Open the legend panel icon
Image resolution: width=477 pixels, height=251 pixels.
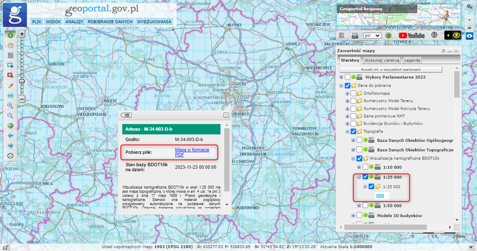point(10,55)
